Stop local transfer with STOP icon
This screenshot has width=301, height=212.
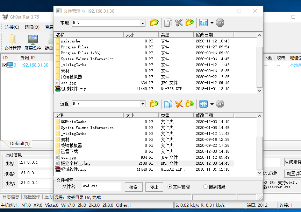(220, 23)
